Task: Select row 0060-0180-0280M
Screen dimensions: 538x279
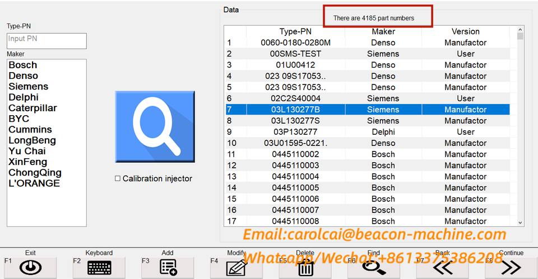Action: (368, 43)
